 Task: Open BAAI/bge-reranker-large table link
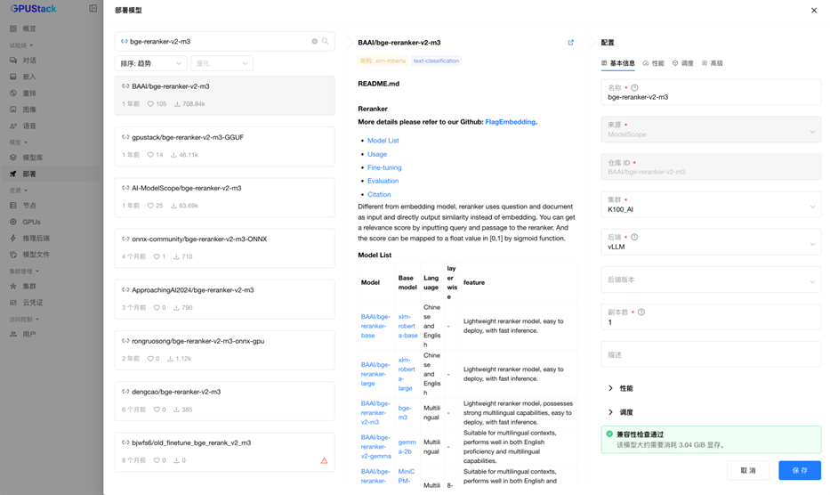pyautogui.click(x=375, y=374)
